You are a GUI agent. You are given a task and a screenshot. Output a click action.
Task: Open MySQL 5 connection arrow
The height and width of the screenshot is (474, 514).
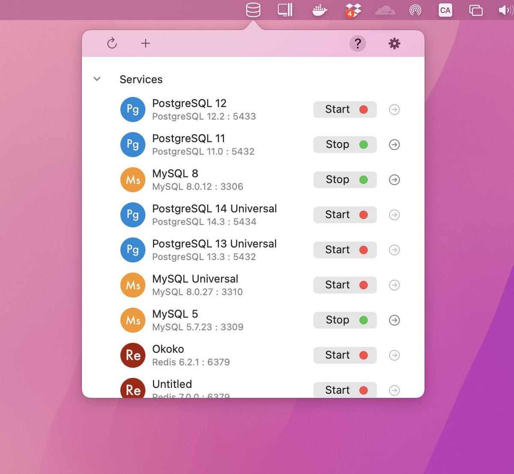[x=394, y=321]
